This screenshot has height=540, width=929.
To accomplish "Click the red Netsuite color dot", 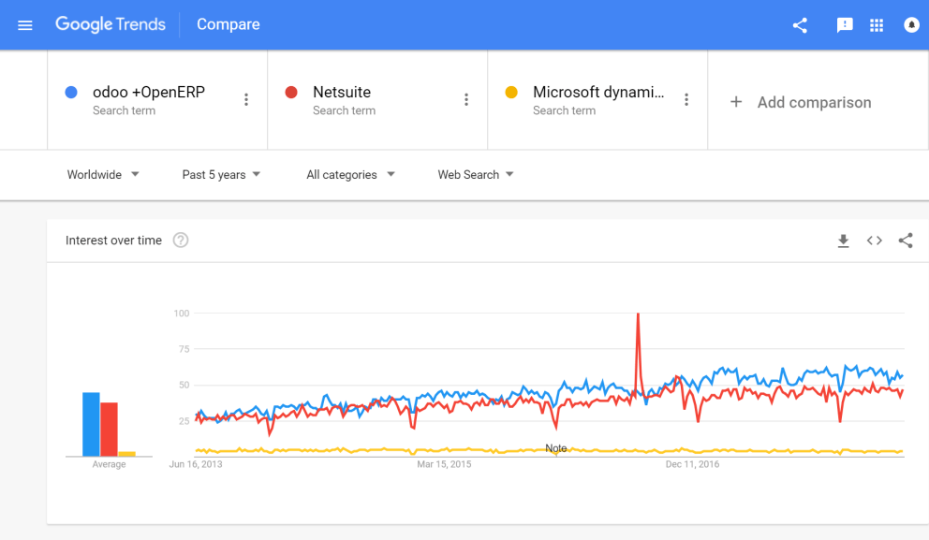I will pyautogui.click(x=291, y=93).
